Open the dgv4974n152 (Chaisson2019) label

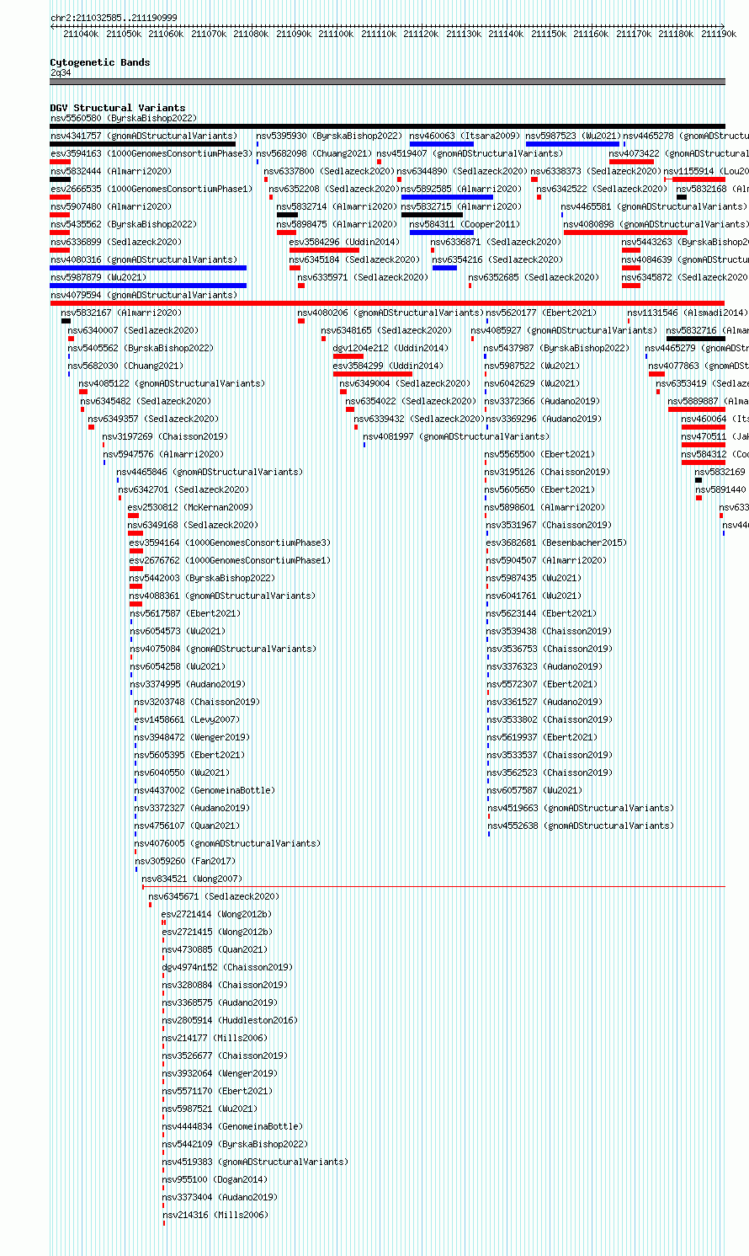227,968
